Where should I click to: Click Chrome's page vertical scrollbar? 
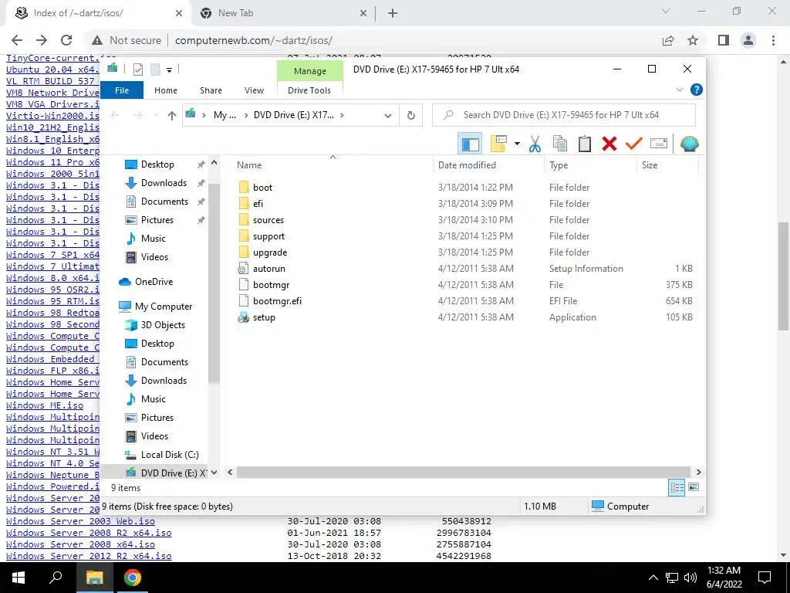(x=783, y=276)
